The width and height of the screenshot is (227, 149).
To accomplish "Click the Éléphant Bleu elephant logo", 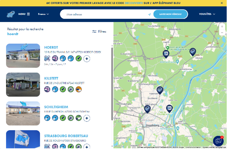I will [11, 14].
